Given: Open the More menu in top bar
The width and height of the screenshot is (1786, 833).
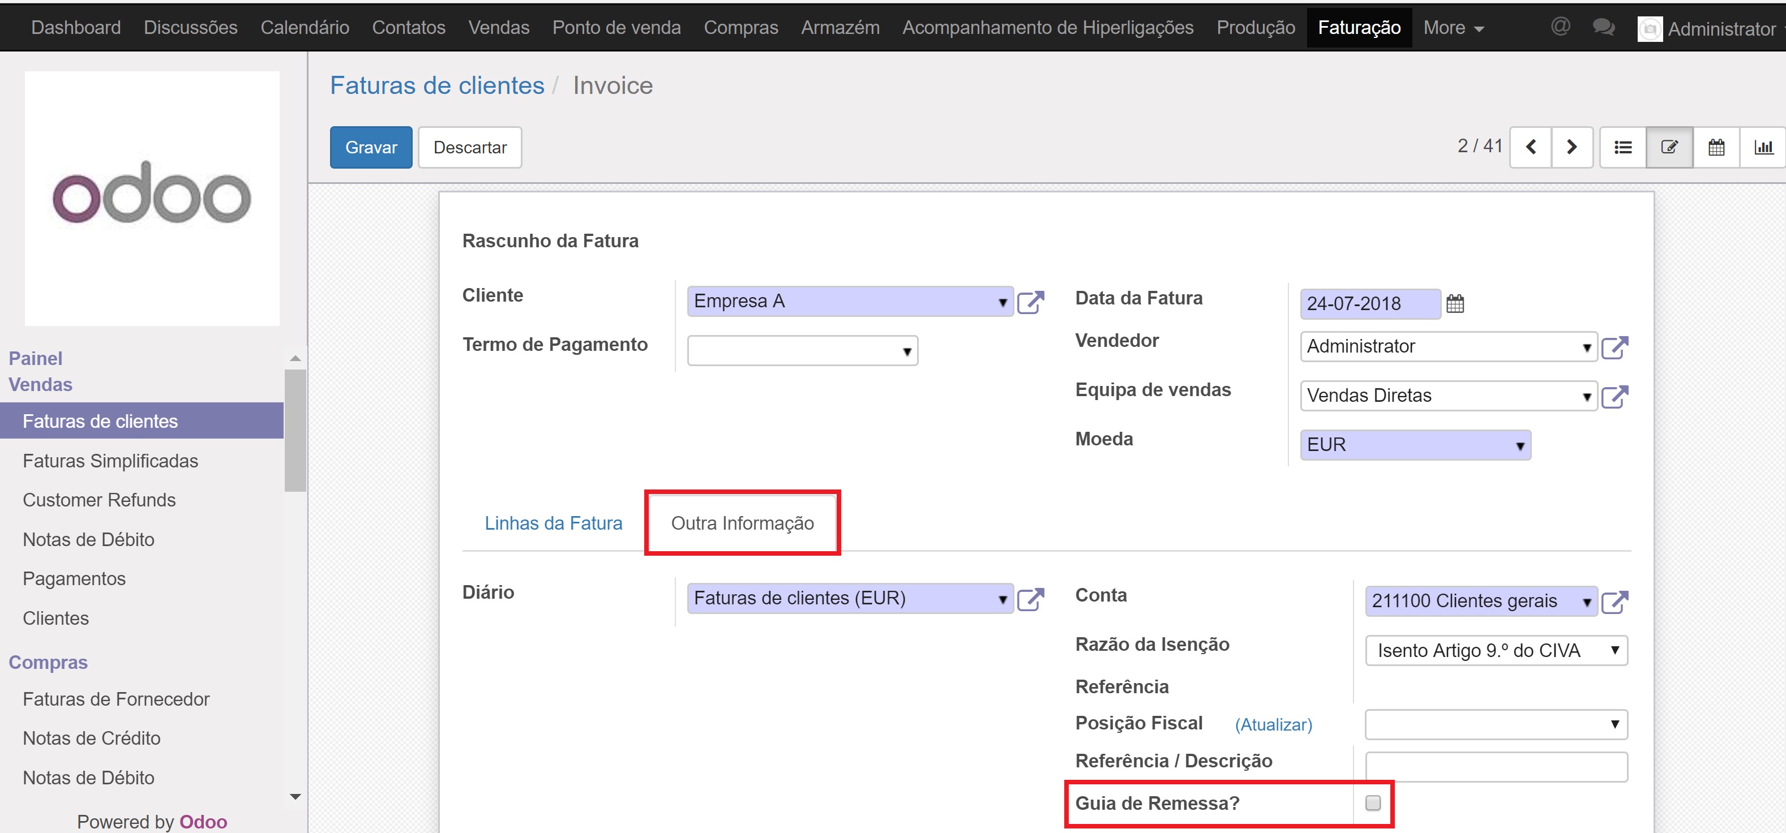Looking at the screenshot, I should pyautogui.click(x=1453, y=28).
